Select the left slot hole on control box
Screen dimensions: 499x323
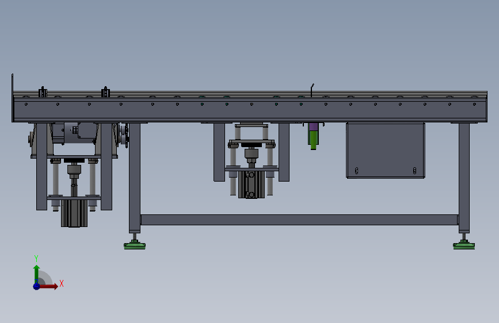[356, 171]
